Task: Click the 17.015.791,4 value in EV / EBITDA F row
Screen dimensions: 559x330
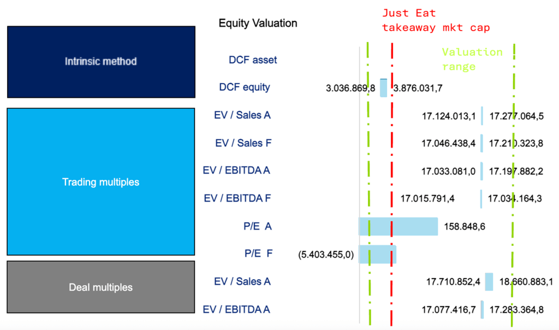Action: pos(427,198)
